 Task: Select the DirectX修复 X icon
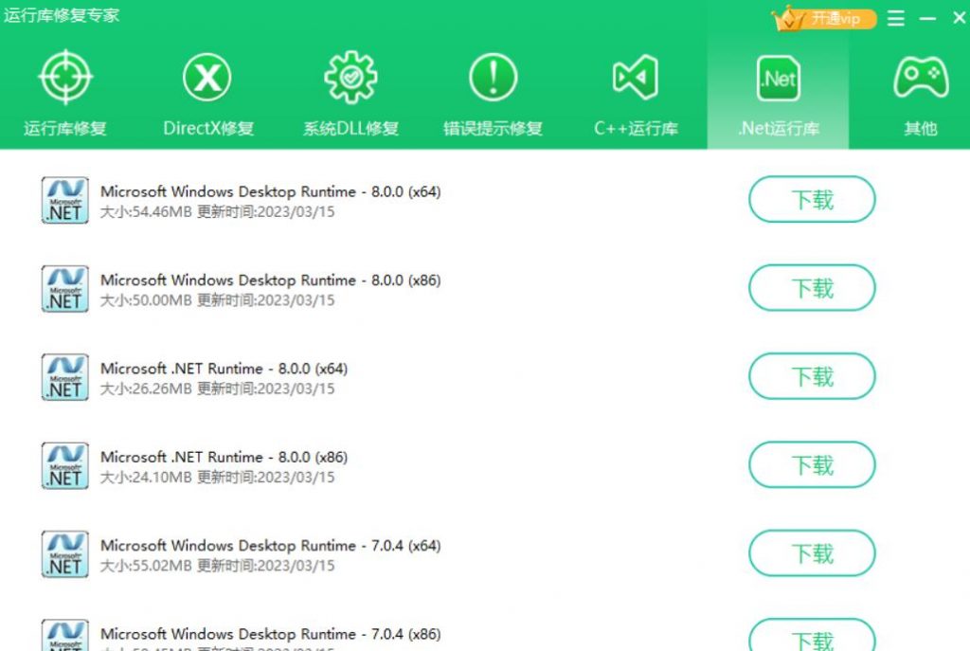[x=207, y=78]
